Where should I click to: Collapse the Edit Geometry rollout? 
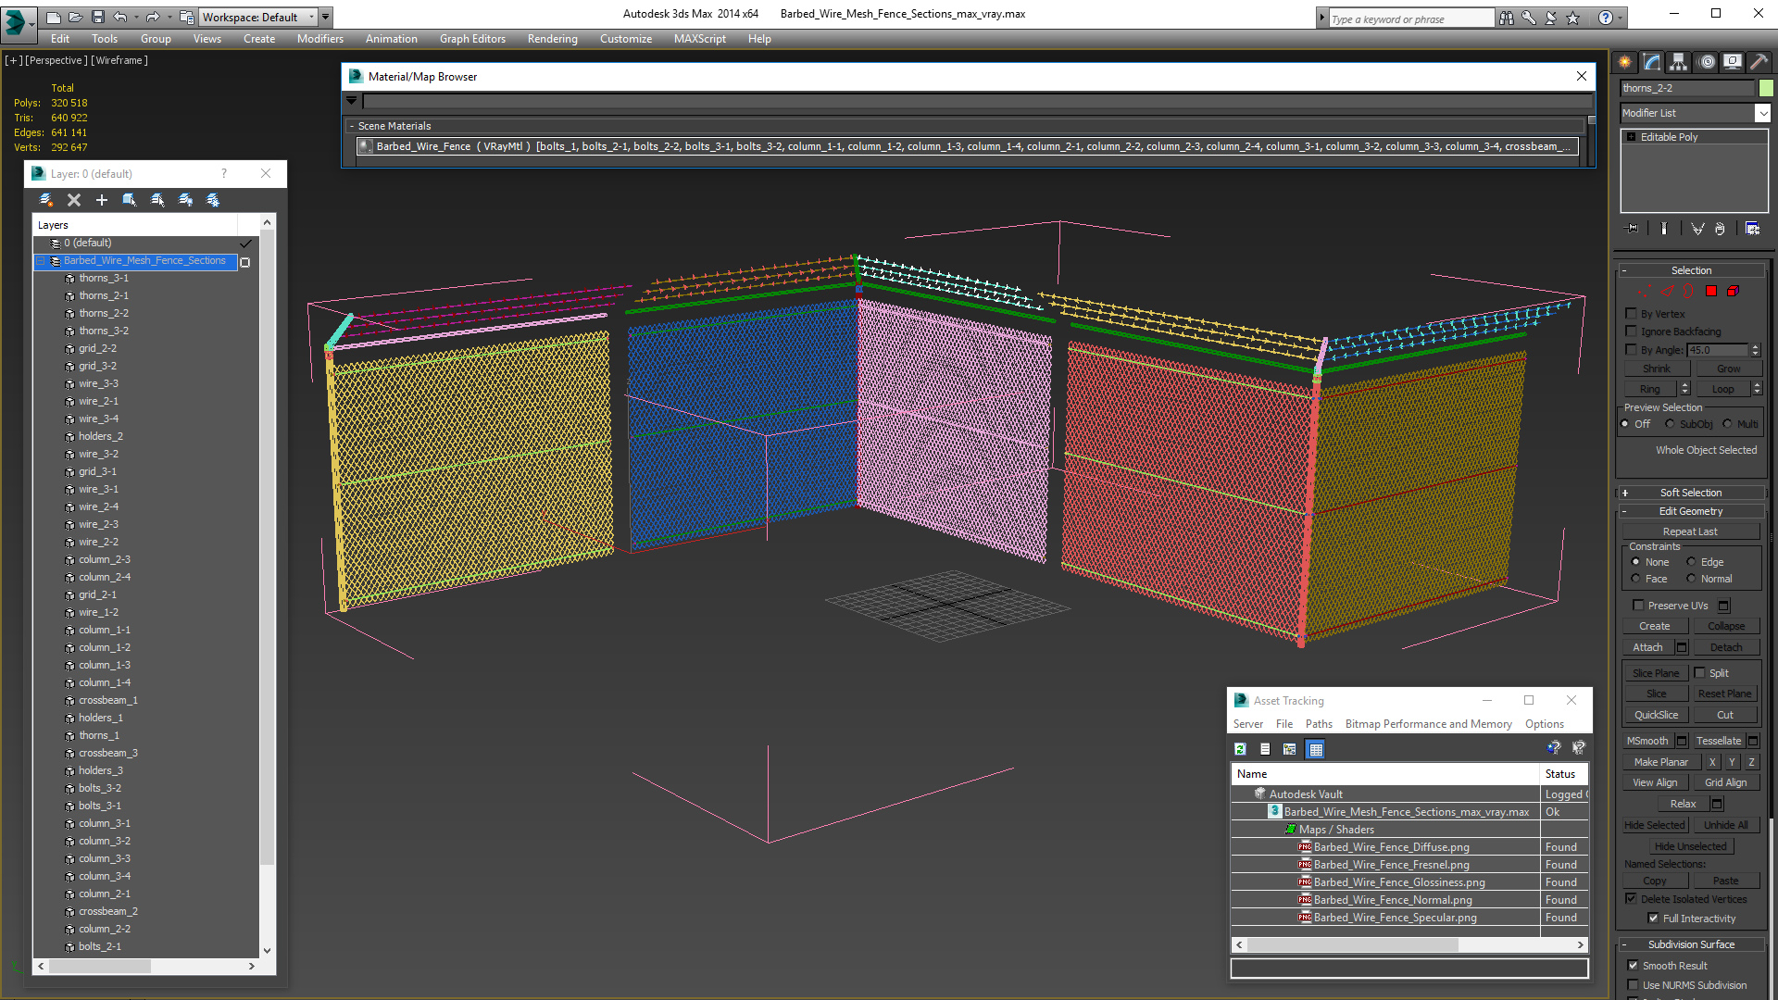click(1691, 511)
